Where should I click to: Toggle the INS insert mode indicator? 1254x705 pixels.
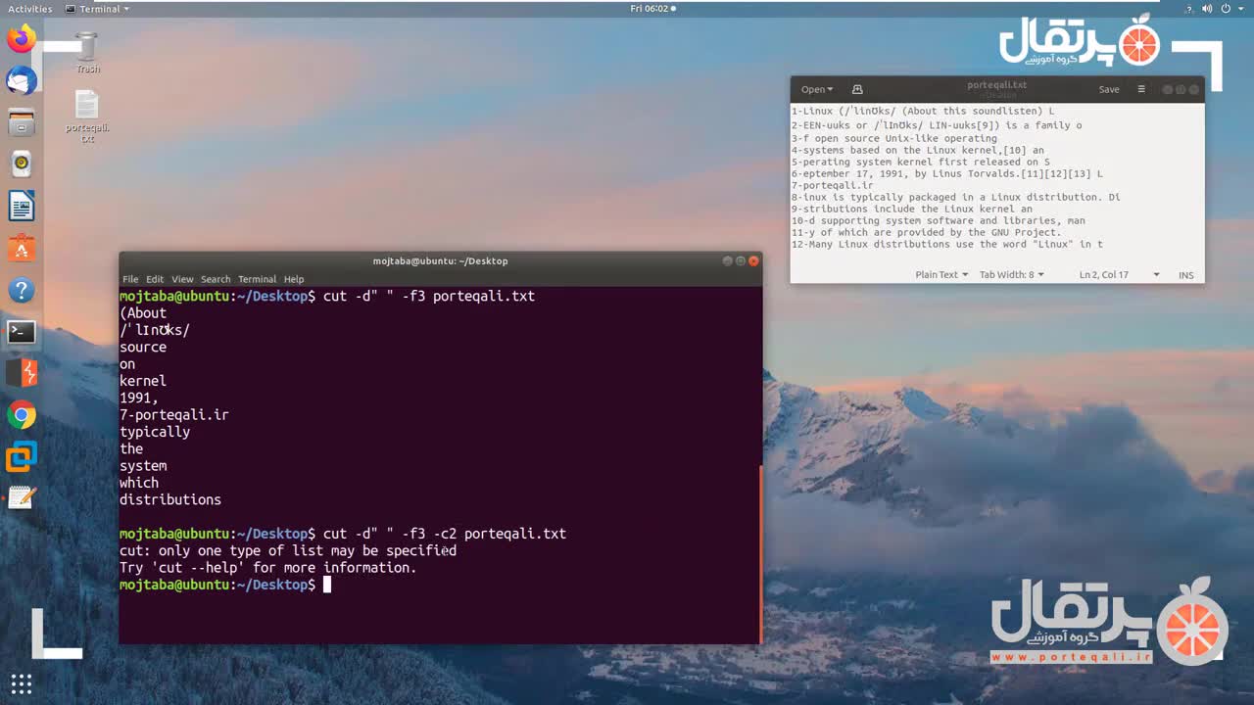pyautogui.click(x=1185, y=275)
